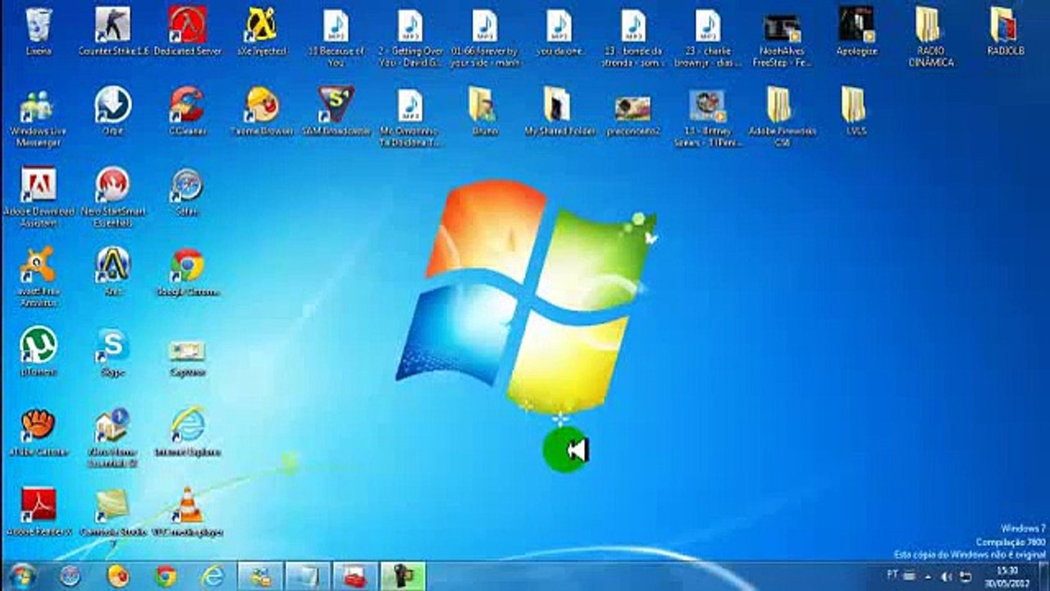
Task: Open the network tray icon
Action: [x=966, y=576]
